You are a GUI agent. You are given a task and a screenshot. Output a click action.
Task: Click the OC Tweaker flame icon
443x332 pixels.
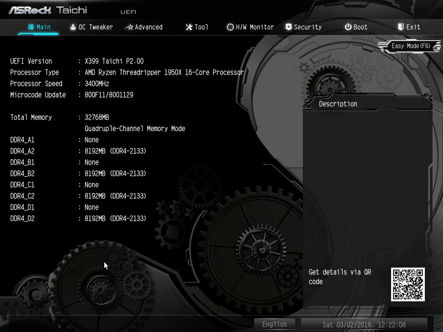73,27
